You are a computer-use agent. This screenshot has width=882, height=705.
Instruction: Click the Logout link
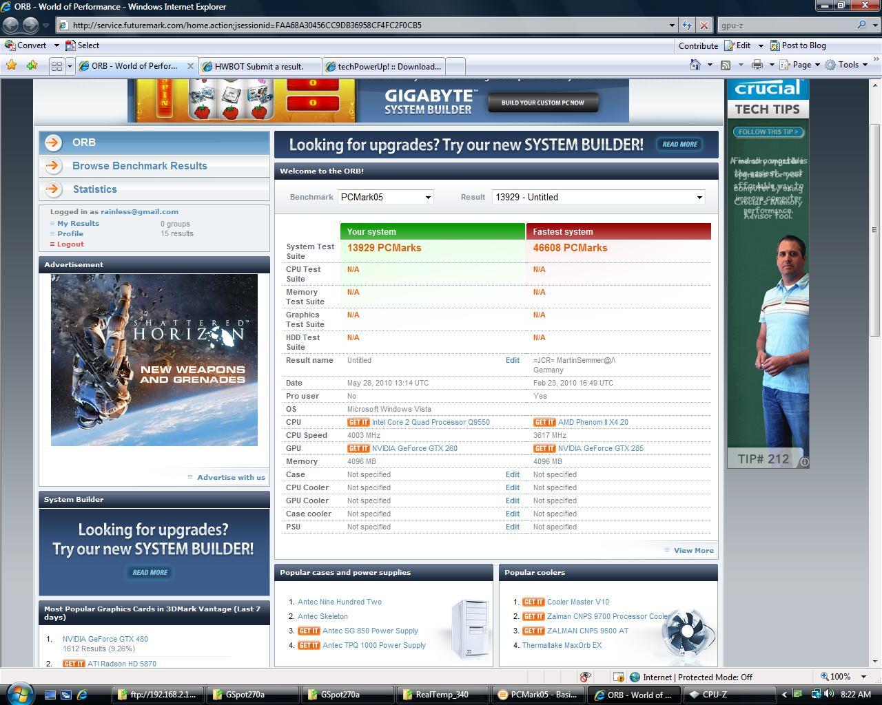point(70,244)
